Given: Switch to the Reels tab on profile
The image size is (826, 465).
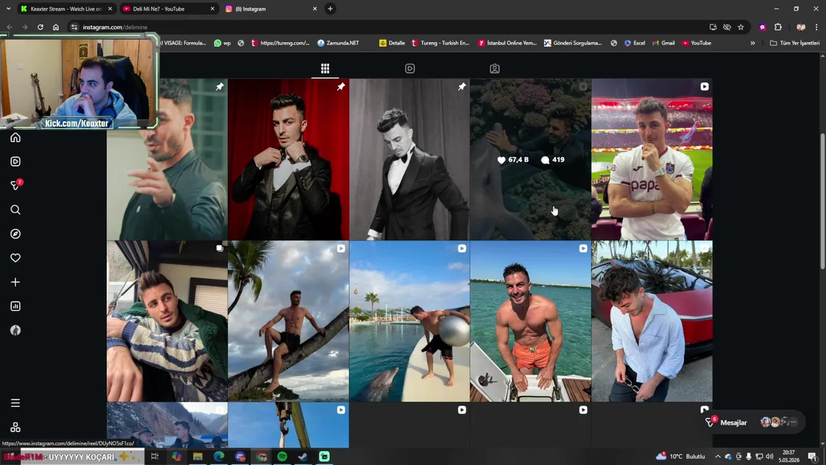Looking at the screenshot, I should (x=410, y=68).
